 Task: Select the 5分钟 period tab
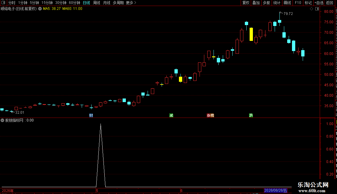(x=34, y=3)
